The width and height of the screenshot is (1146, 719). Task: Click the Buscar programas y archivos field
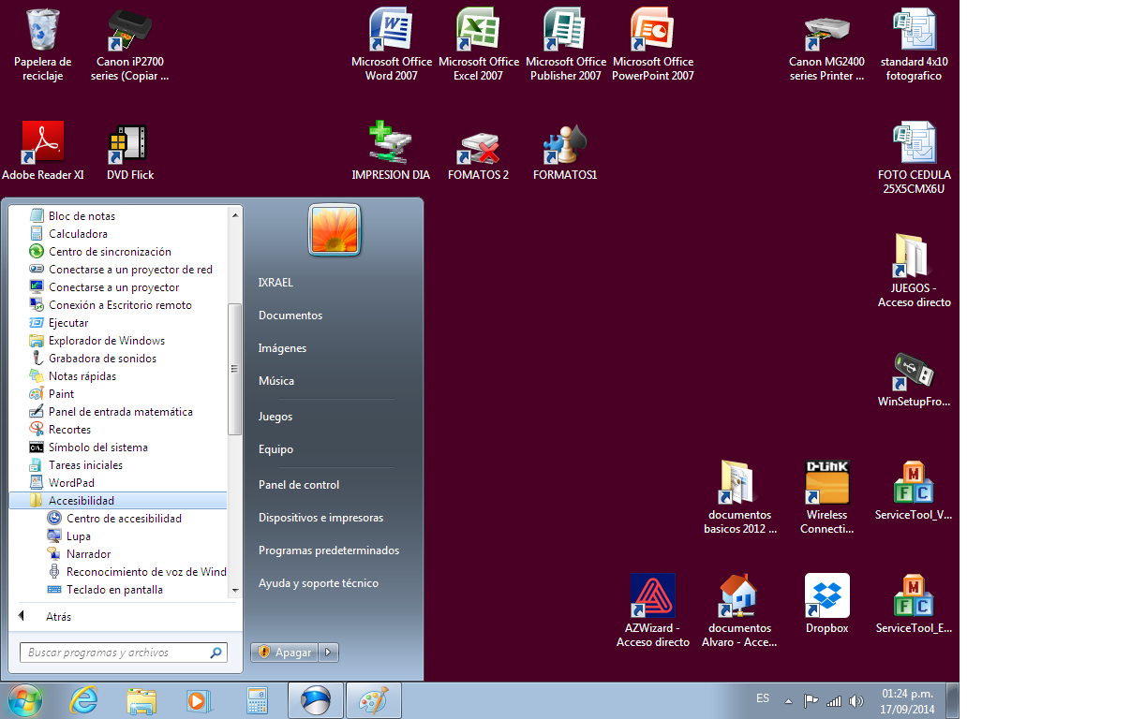tap(117, 653)
